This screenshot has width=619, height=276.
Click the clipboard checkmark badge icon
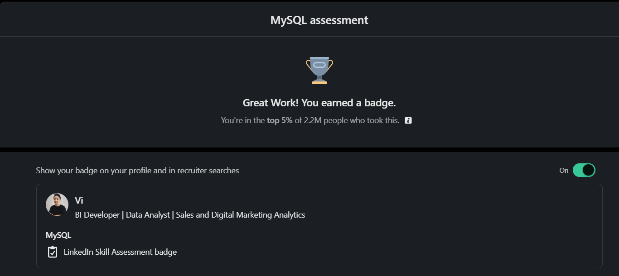(53, 252)
